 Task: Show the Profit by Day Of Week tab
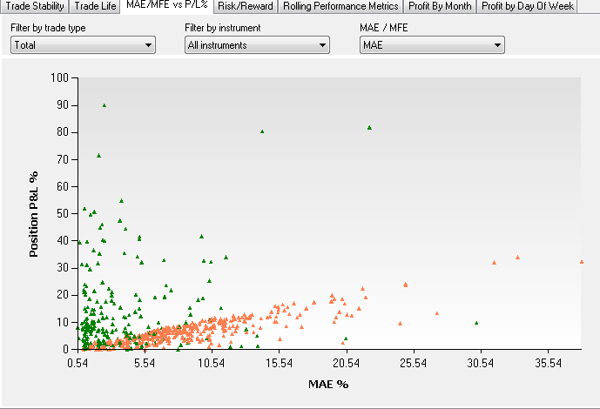528,6
